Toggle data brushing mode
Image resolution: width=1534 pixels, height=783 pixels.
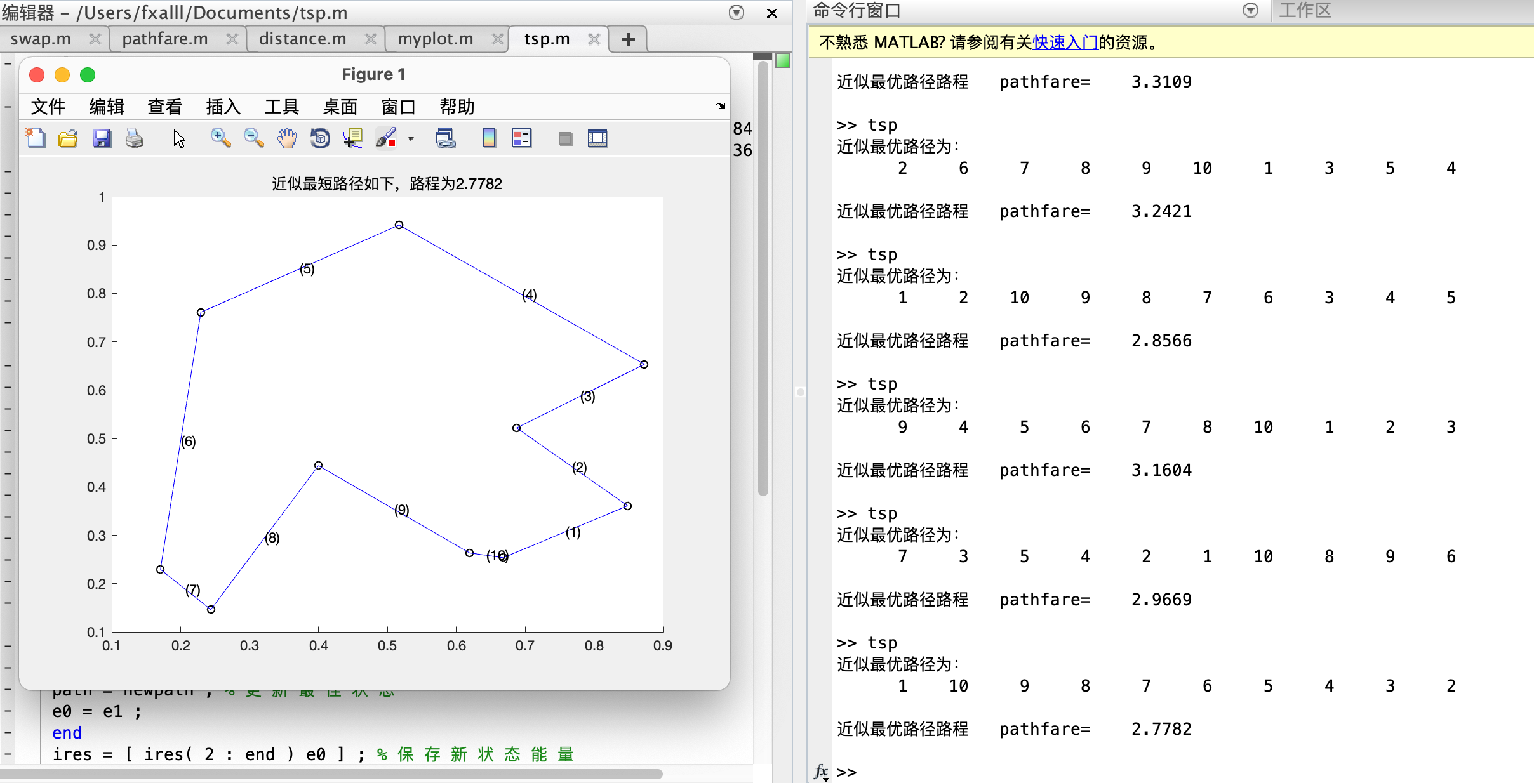tap(386, 138)
